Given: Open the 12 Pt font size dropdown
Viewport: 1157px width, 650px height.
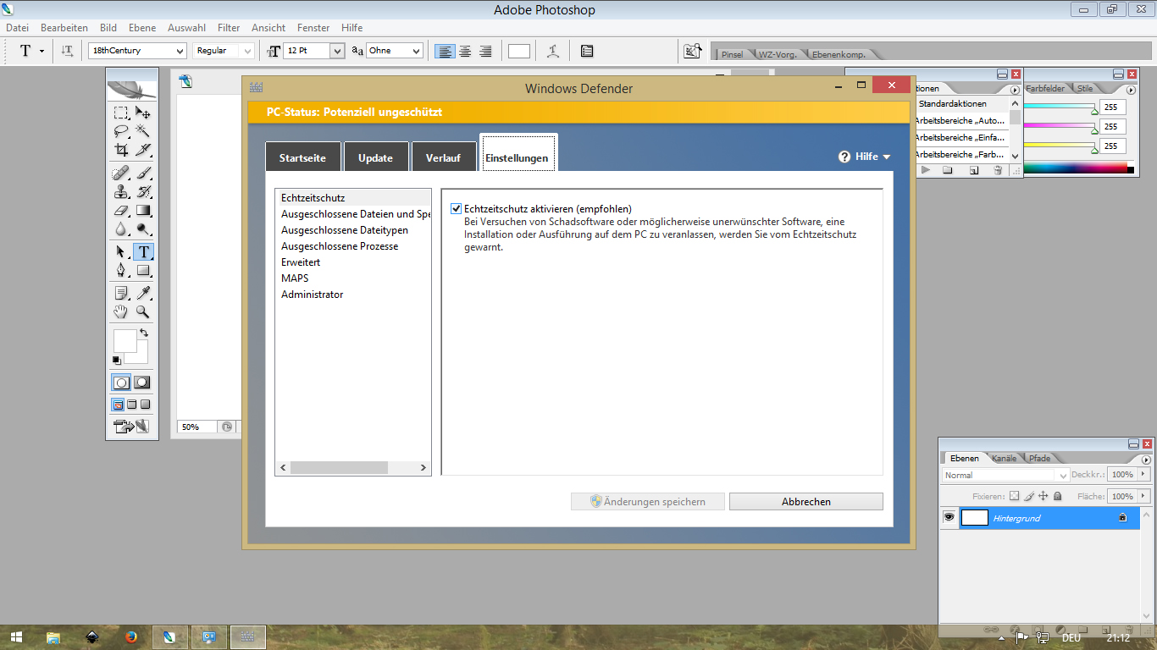Looking at the screenshot, I should pyautogui.click(x=337, y=51).
